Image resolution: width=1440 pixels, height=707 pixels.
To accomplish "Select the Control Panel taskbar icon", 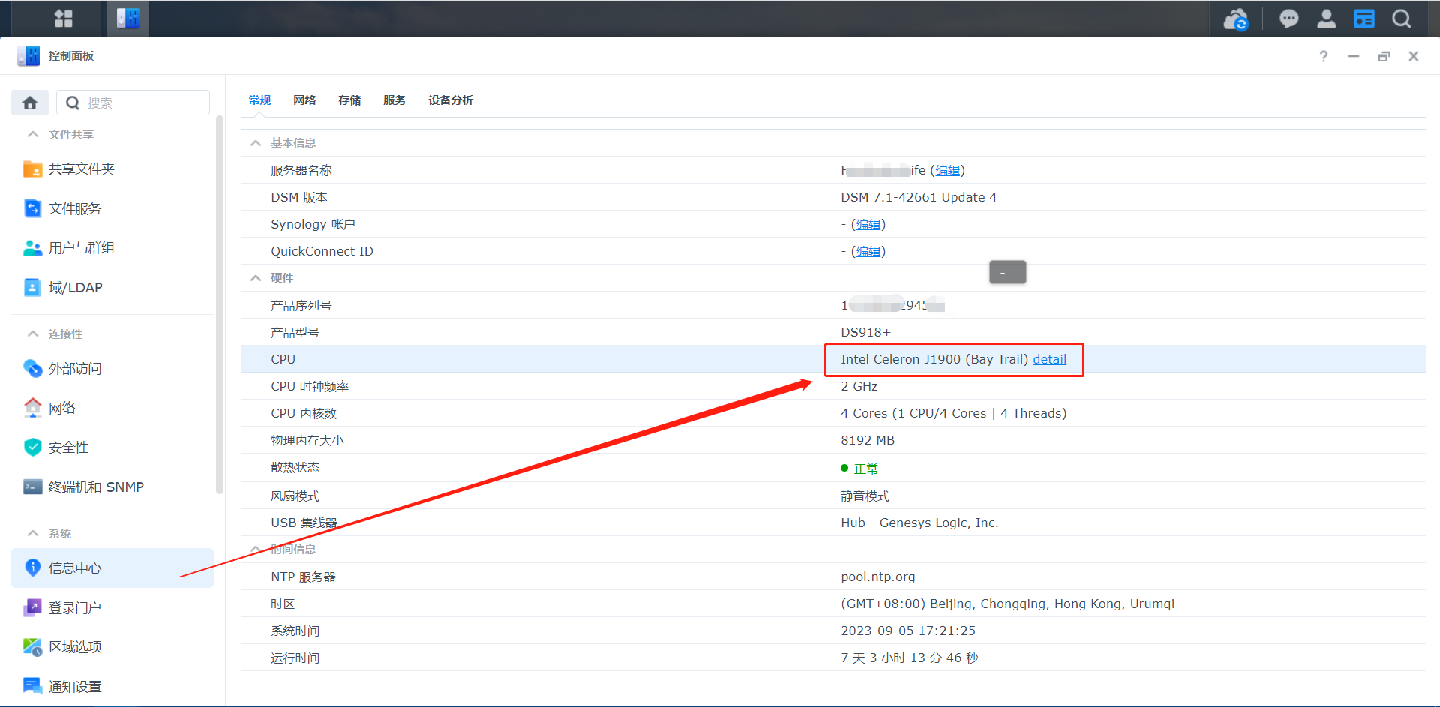I will 127,19.
